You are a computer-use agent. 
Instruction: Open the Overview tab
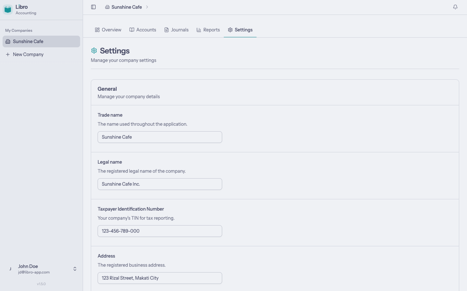108,30
